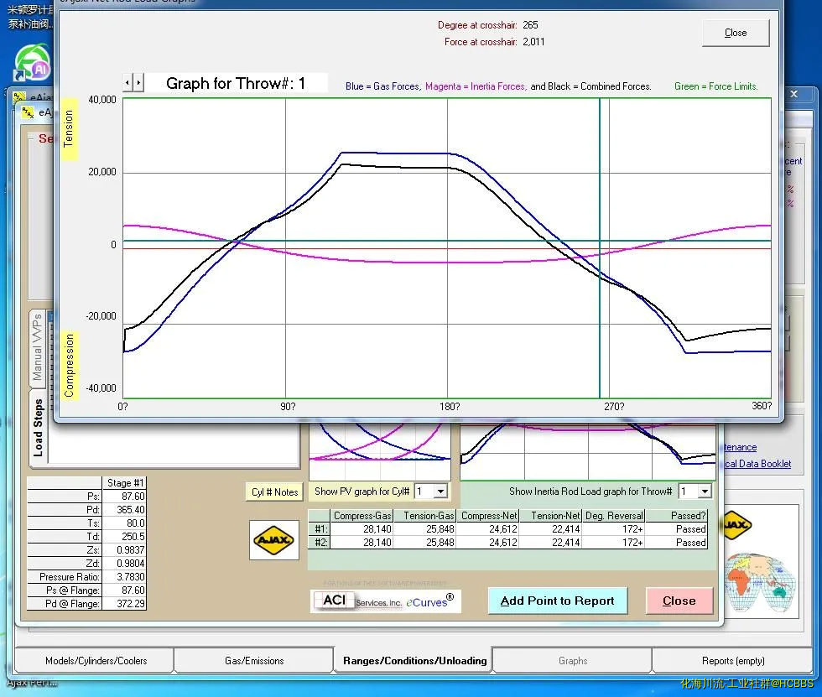This screenshot has height=697, width=822.
Task: Switch to Models/Cylinders/Coolers tab
Action: (96, 661)
